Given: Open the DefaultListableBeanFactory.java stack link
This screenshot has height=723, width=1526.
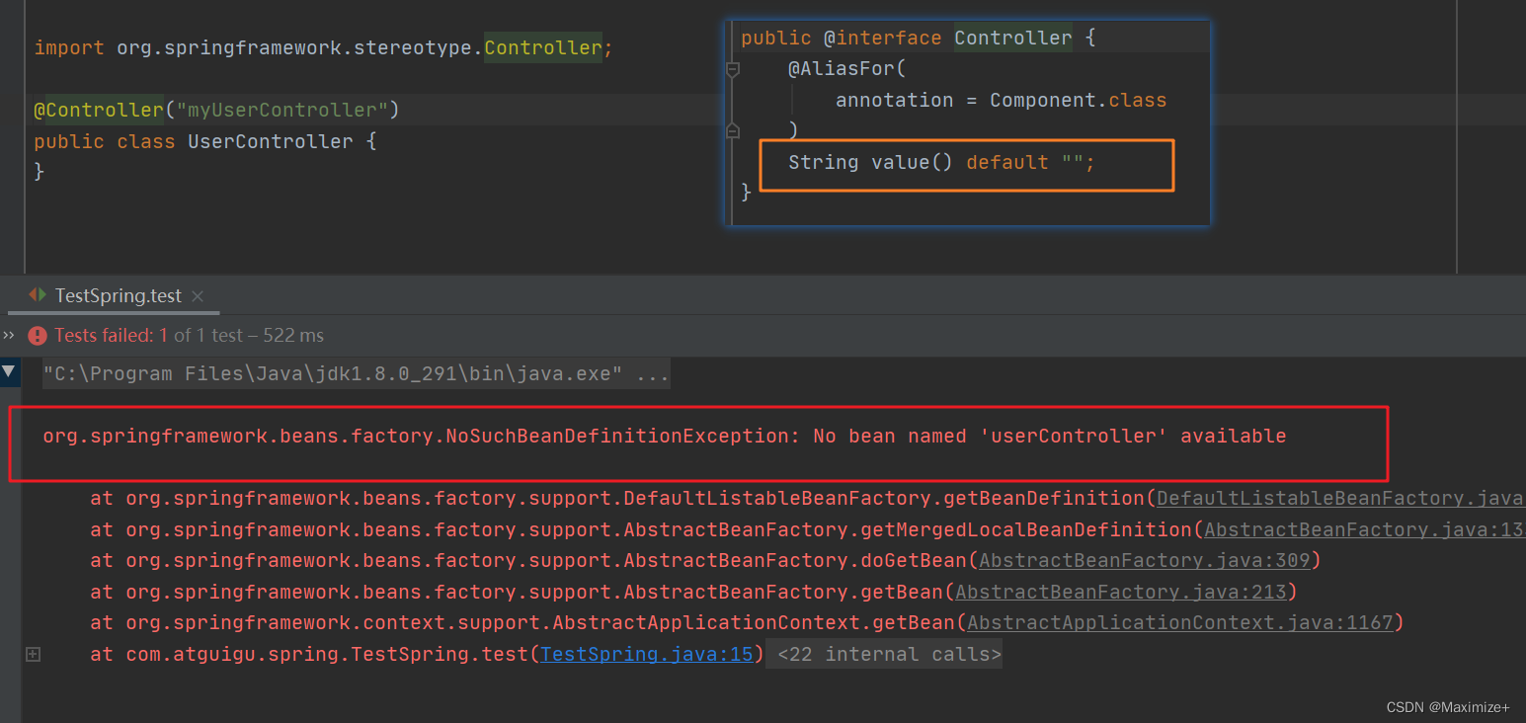Looking at the screenshot, I should point(1341,498).
